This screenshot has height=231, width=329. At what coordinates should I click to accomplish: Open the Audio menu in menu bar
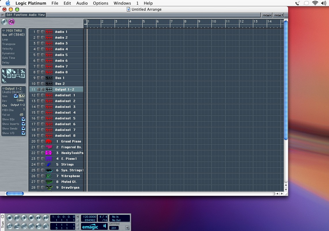(x=82, y=3)
